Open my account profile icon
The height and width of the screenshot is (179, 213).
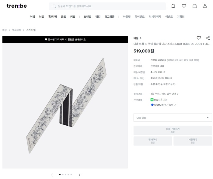click(x=205, y=6)
